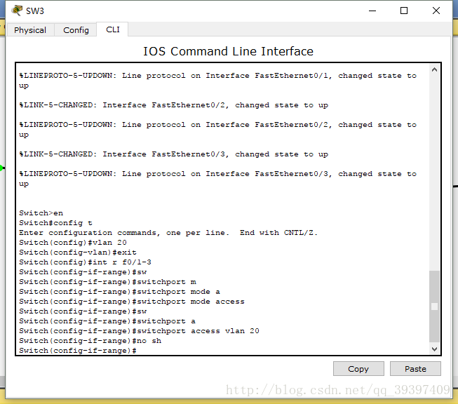The image size is (458, 404).
Task: Maximize the SW3 window
Action: 404,11
